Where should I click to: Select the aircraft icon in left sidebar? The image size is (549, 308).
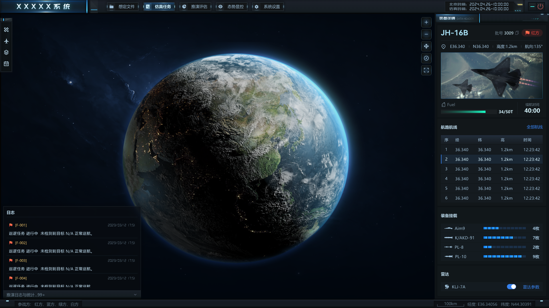(6, 41)
